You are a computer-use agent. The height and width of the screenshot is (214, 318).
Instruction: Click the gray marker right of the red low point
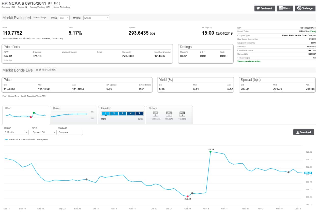tap(192, 193)
